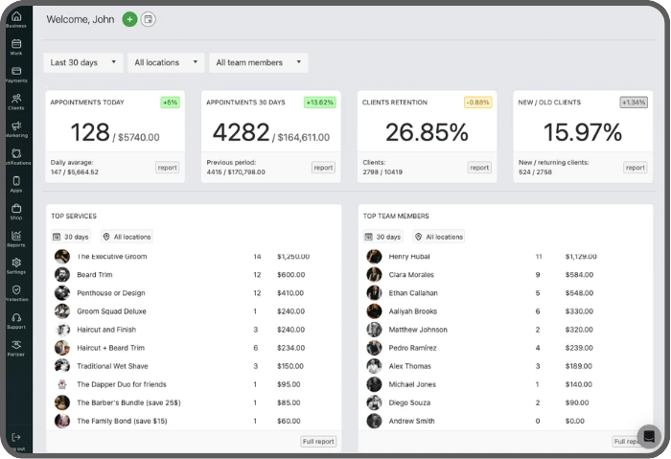Screen dimensions: 671x459
Task: Click the green plus add button
Action: [129, 19]
